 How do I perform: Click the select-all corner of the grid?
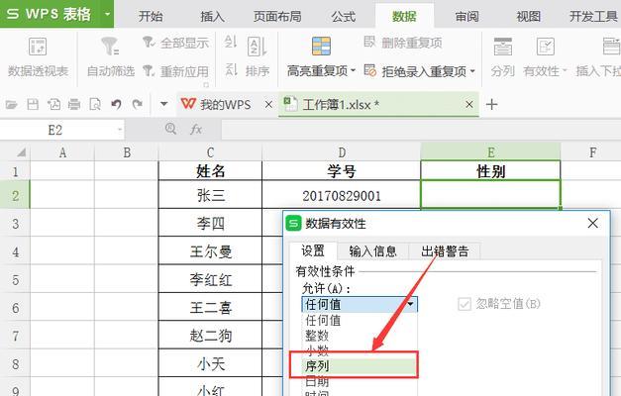pos(15,152)
